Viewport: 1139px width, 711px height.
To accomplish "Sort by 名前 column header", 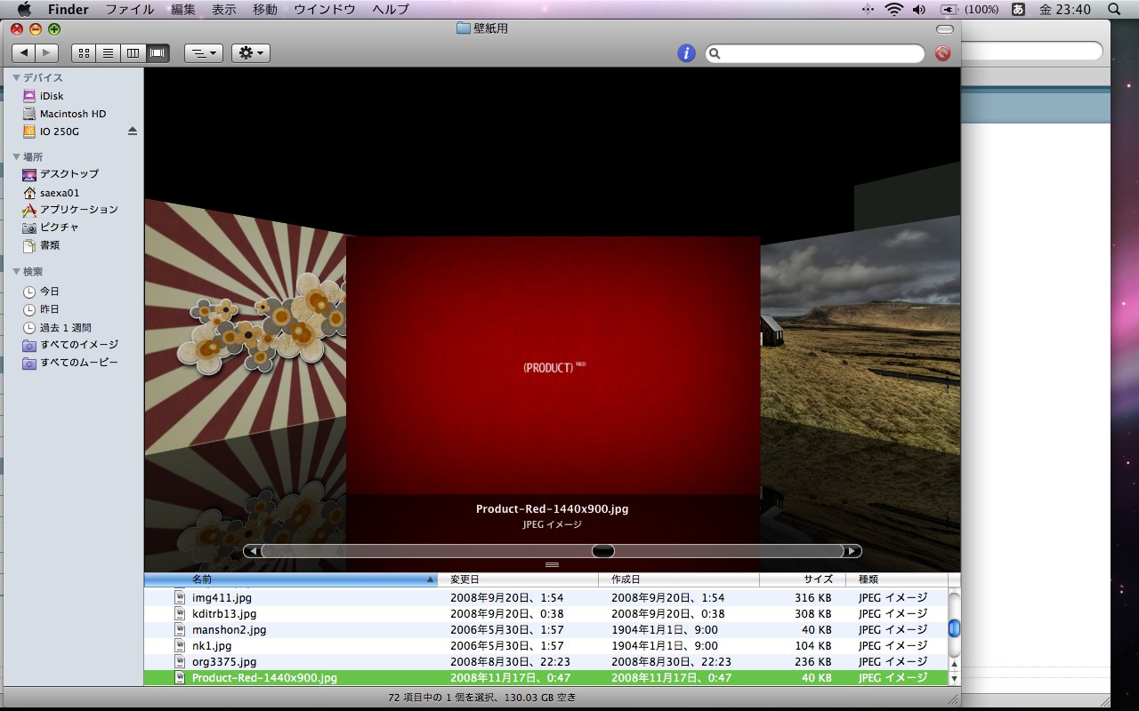I will (291, 579).
